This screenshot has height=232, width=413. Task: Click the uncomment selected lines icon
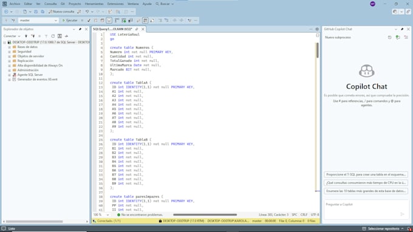click(x=166, y=20)
